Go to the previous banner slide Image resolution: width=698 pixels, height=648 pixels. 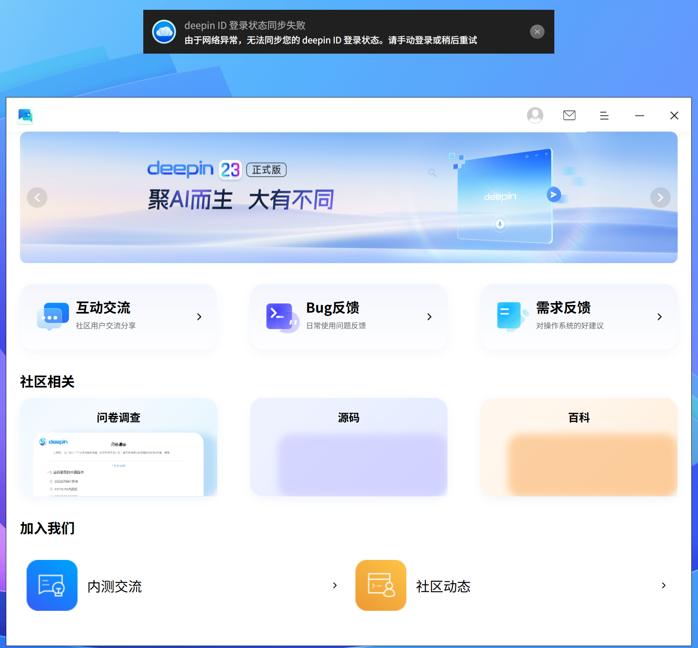(x=37, y=198)
